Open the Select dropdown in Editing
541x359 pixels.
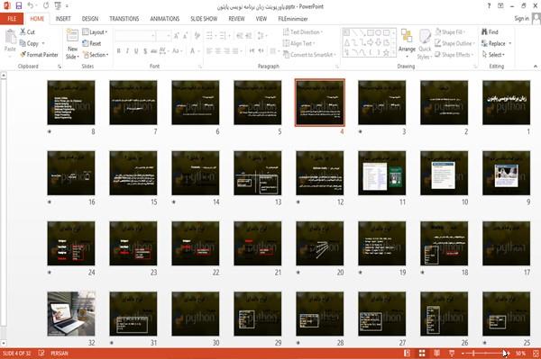tap(493, 54)
